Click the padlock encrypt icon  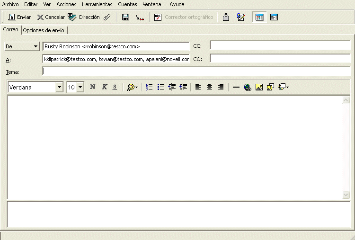pyautogui.click(x=226, y=17)
